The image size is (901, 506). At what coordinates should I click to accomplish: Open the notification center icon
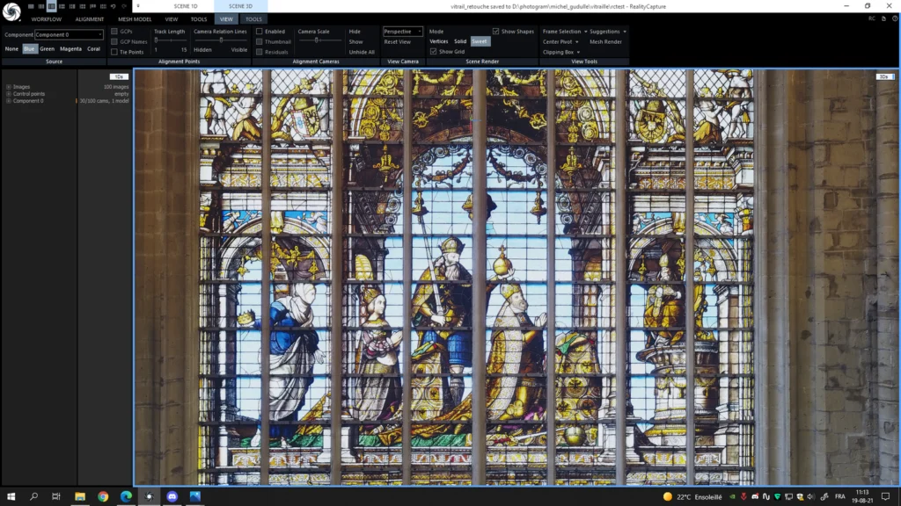[x=885, y=497]
